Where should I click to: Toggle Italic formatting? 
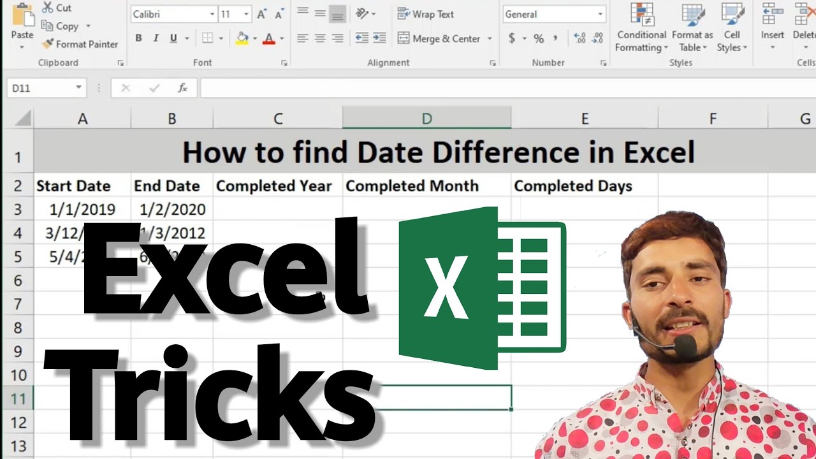click(x=156, y=38)
